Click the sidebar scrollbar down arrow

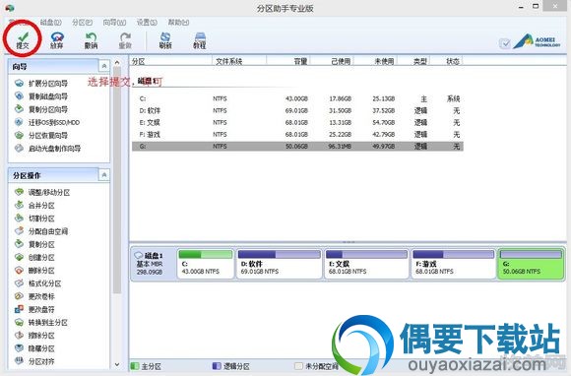pyautogui.click(x=117, y=364)
